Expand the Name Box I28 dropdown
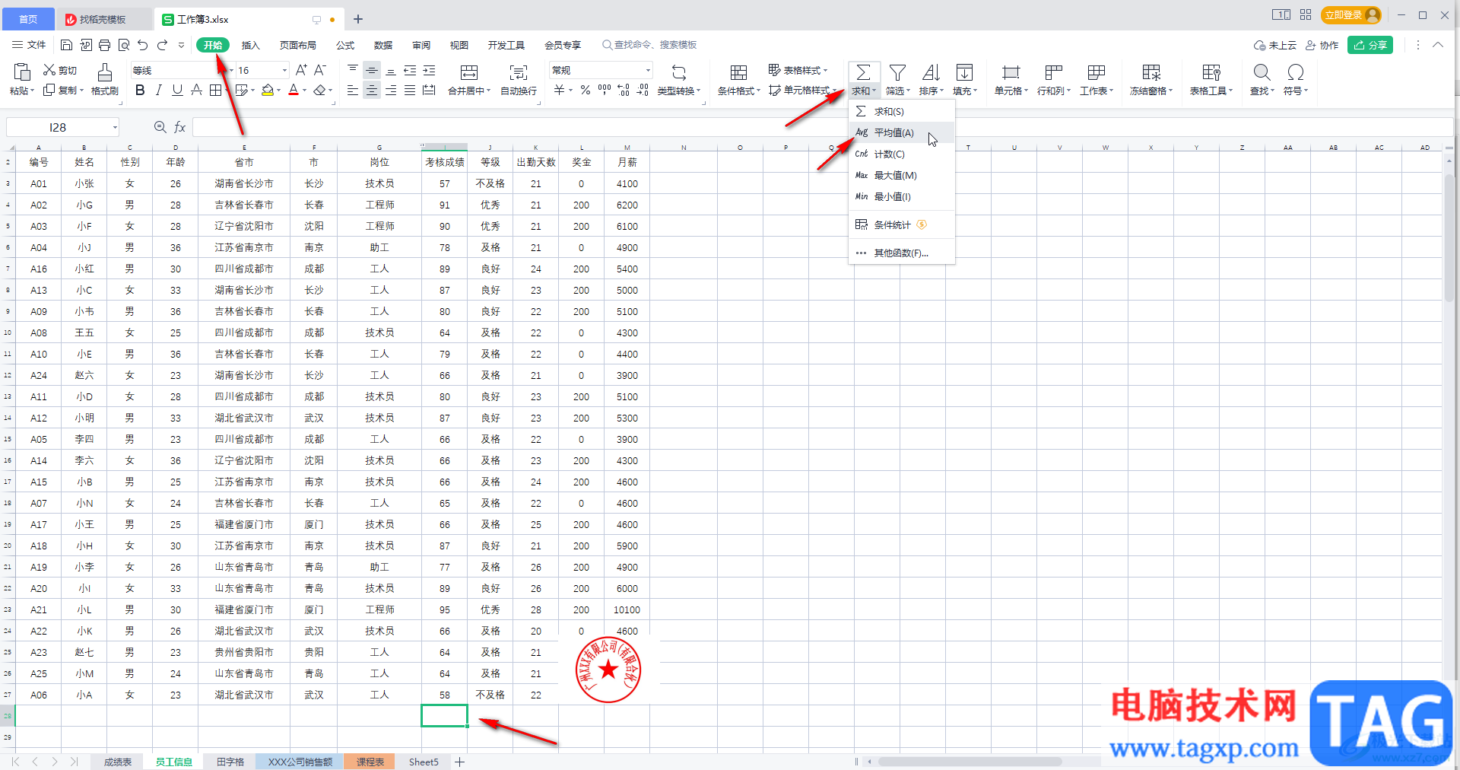This screenshot has height=770, width=1460. click(x=115, y=127)
